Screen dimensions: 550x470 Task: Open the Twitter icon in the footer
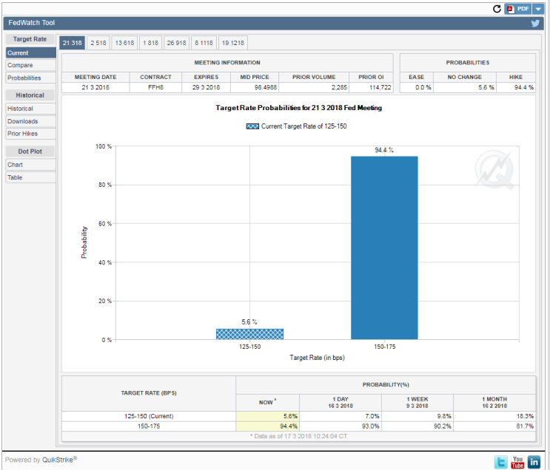coord(501,462)
